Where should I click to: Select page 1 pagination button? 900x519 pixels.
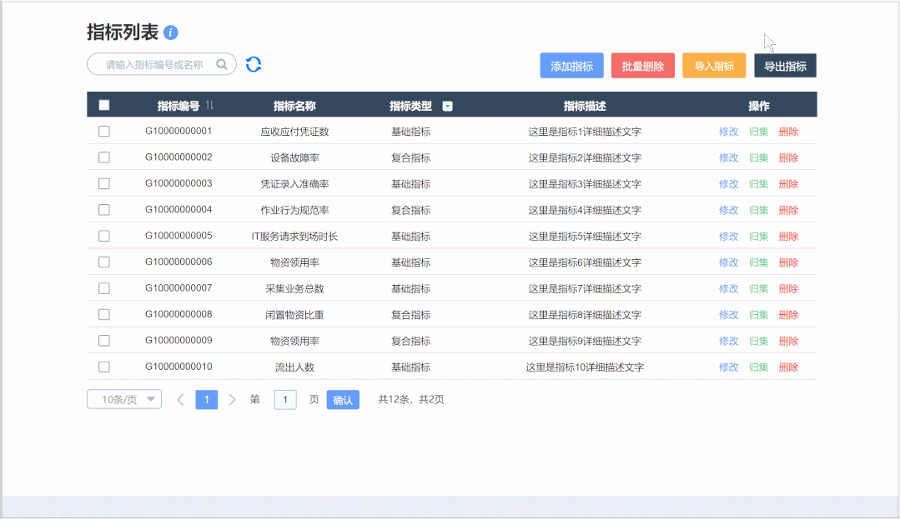(207, 400)
